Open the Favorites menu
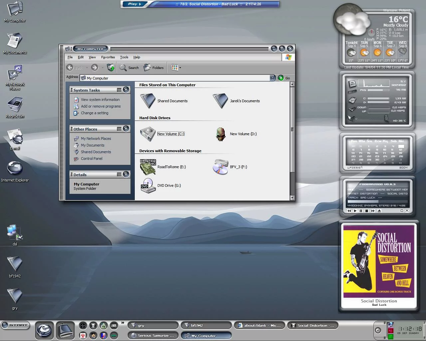 [x=108, y=57]
